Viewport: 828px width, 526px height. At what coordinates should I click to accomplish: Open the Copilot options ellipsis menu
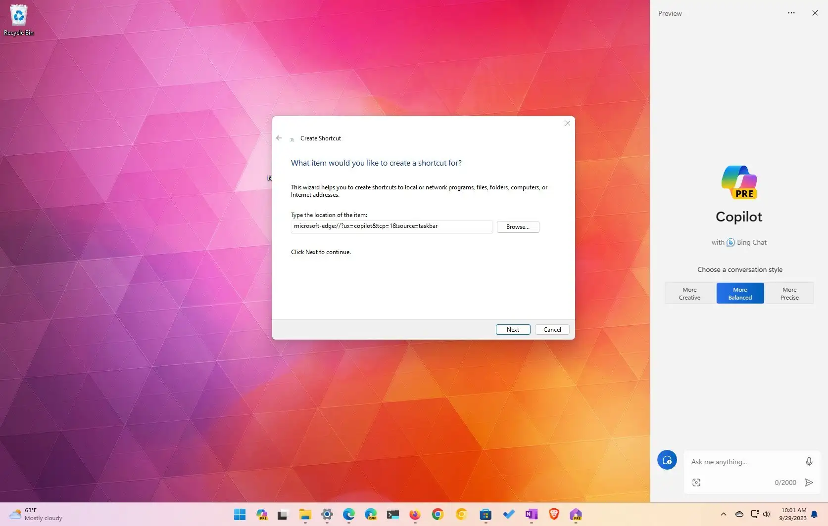[x=791, y=13]
